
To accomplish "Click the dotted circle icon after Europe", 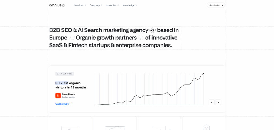I will click(x=72, y=38).
